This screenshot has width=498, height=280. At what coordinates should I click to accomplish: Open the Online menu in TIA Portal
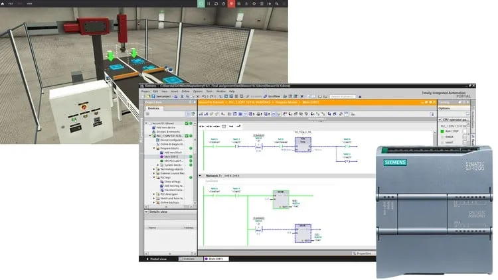coord(185,92)
